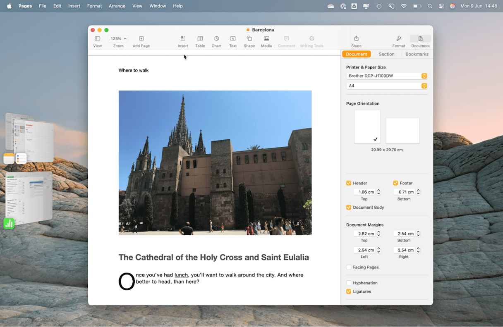Turn on Hyphenation
This screenshot has width=503, height=327.
(x=349, y=283)
